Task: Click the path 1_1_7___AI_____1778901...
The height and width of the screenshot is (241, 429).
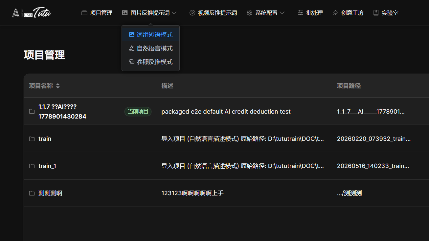Action: tap(371, 112)
